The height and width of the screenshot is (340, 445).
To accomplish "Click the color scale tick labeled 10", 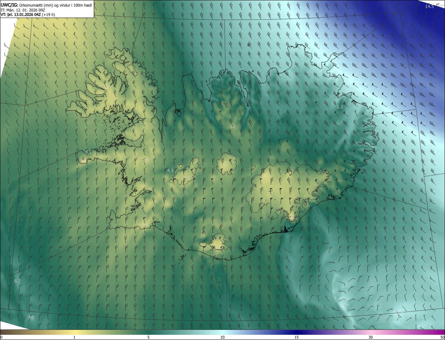I will [222, 337].
